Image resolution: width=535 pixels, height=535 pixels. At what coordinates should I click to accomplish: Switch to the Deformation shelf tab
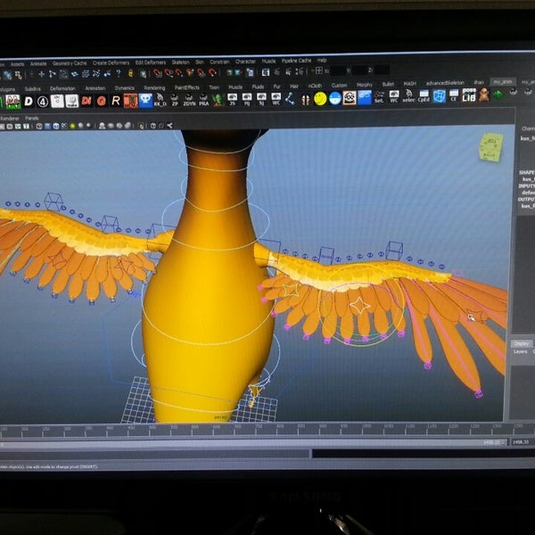click(62, 88)
